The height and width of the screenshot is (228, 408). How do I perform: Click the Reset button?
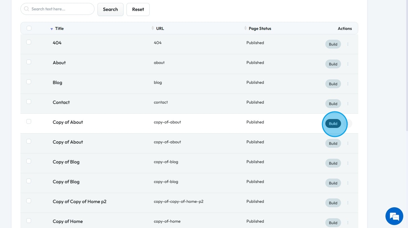[x=138, y=9]
